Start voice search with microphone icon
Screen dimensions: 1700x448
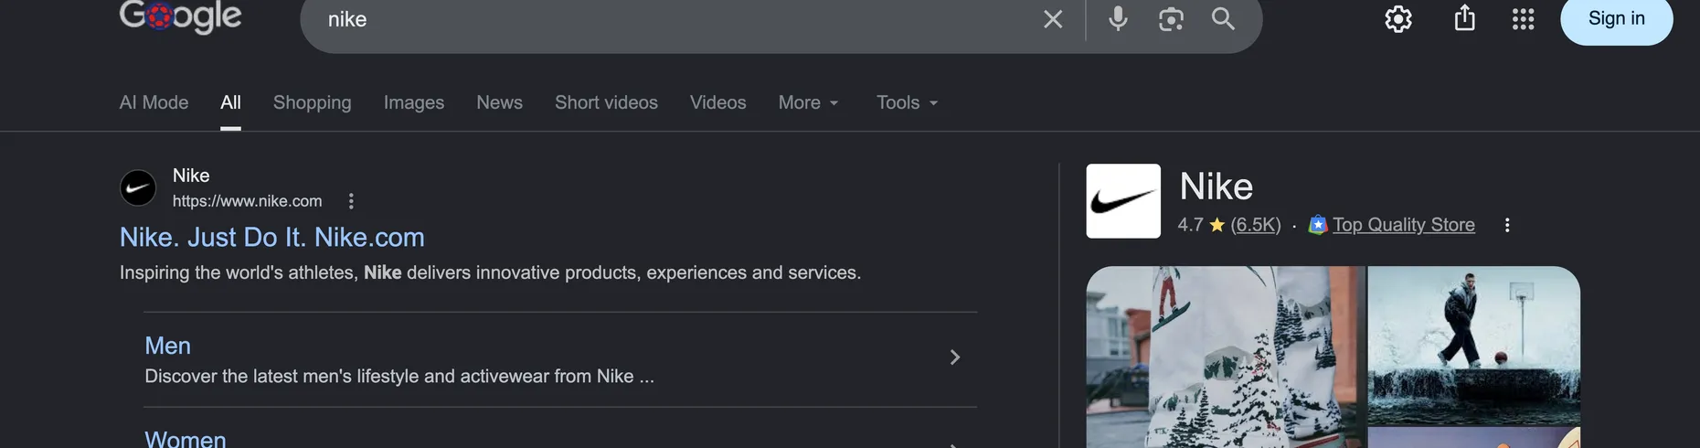click(x=1118, y=18)
